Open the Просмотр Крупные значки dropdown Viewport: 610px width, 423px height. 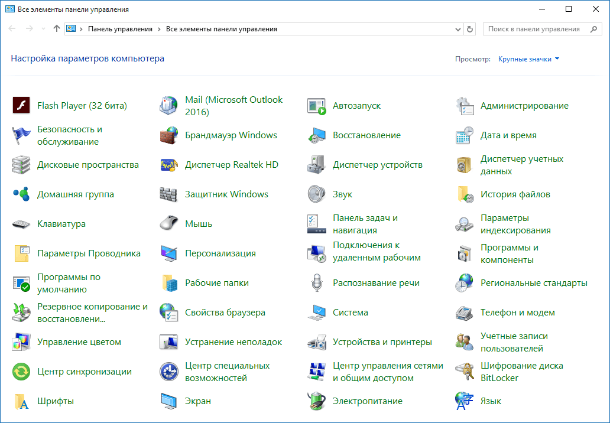point(528,59)
